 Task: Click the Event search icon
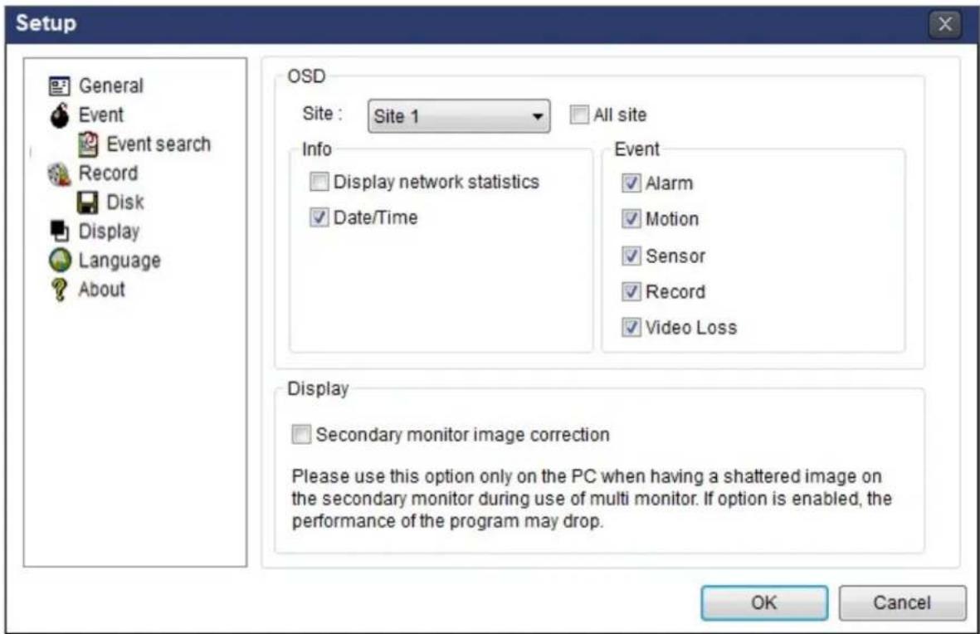tap(88, 144)
